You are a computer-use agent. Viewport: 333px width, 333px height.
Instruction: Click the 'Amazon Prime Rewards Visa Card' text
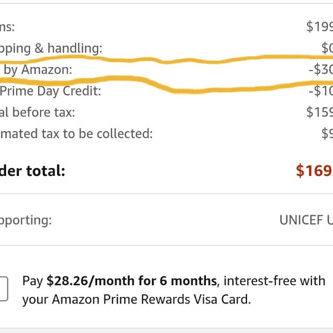[x=150, y=299]
